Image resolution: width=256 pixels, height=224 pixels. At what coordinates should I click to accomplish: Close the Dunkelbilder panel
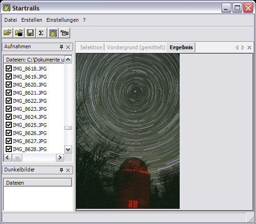68,170
